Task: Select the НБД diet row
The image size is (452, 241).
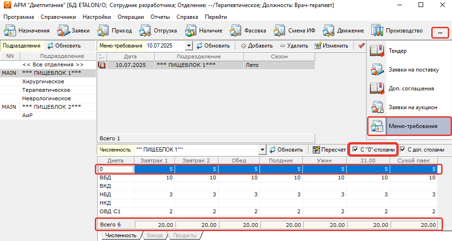Action: tap(267, 194)
